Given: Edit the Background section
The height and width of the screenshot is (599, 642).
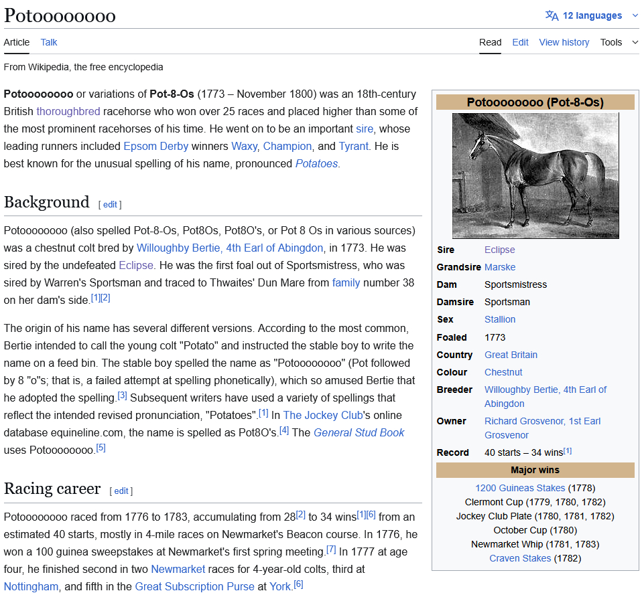Looking at the screenshot, I should tap(110, 204).
